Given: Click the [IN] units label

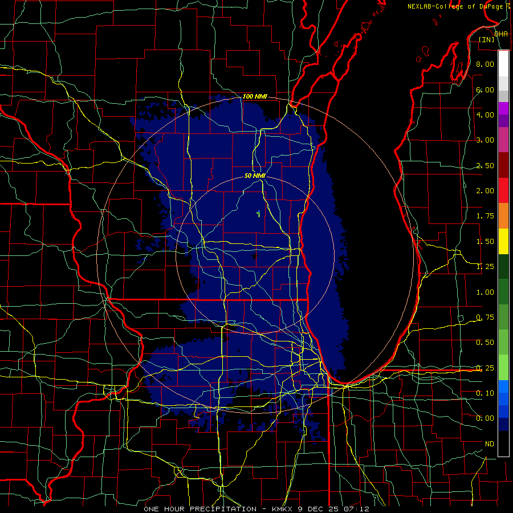Looking at the screenshot, I should (487, 39).
